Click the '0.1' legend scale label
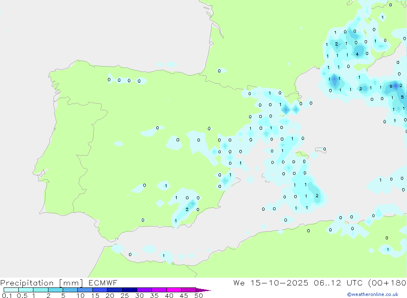Screen dimensions: 407x298 pyautogui.click(x=7, y=296)
